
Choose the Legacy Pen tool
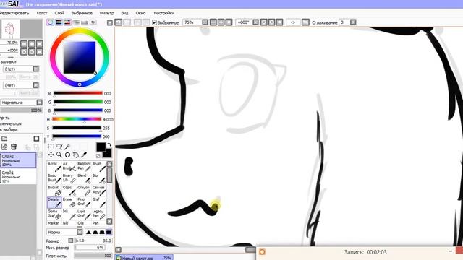(x=98, y=214)
